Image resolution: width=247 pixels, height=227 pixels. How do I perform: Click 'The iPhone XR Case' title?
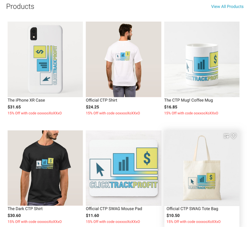pyautogui.click(x=26, y=100)
